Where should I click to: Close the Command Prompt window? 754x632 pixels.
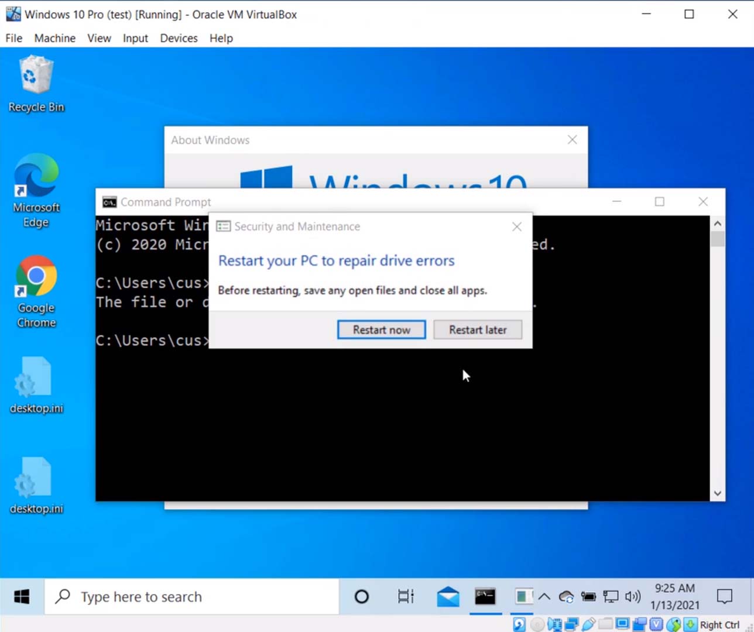pyautogui.click(x=703, y=201)
